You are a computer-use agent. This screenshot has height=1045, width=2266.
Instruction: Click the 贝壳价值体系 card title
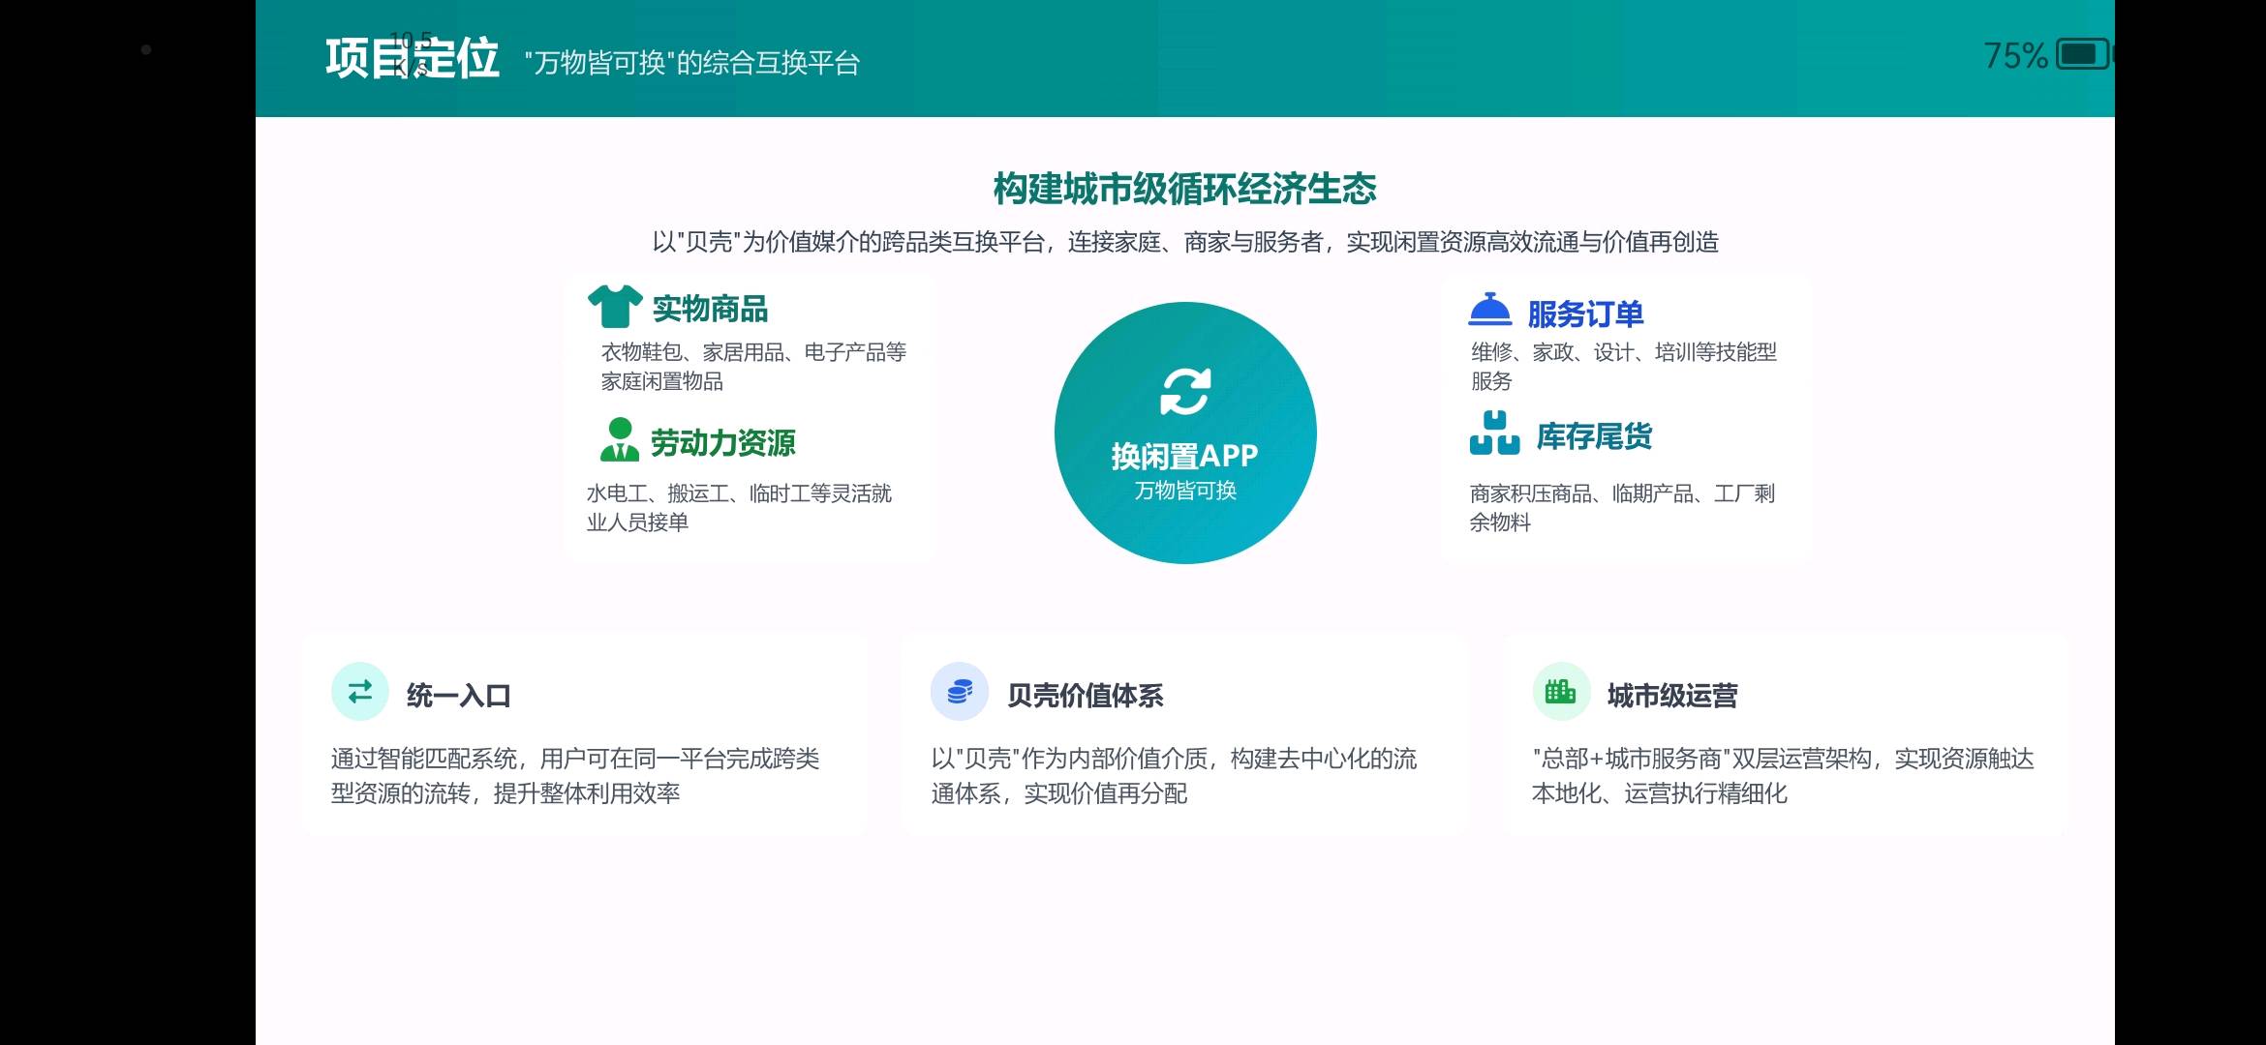(x=1085, y=695)
